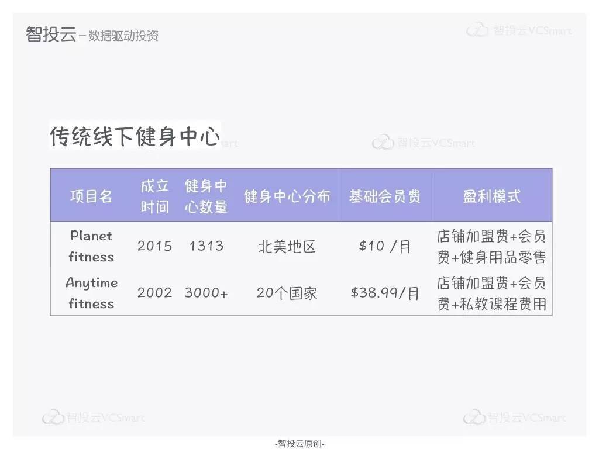Click the Anytime fitness table cell

91,293
